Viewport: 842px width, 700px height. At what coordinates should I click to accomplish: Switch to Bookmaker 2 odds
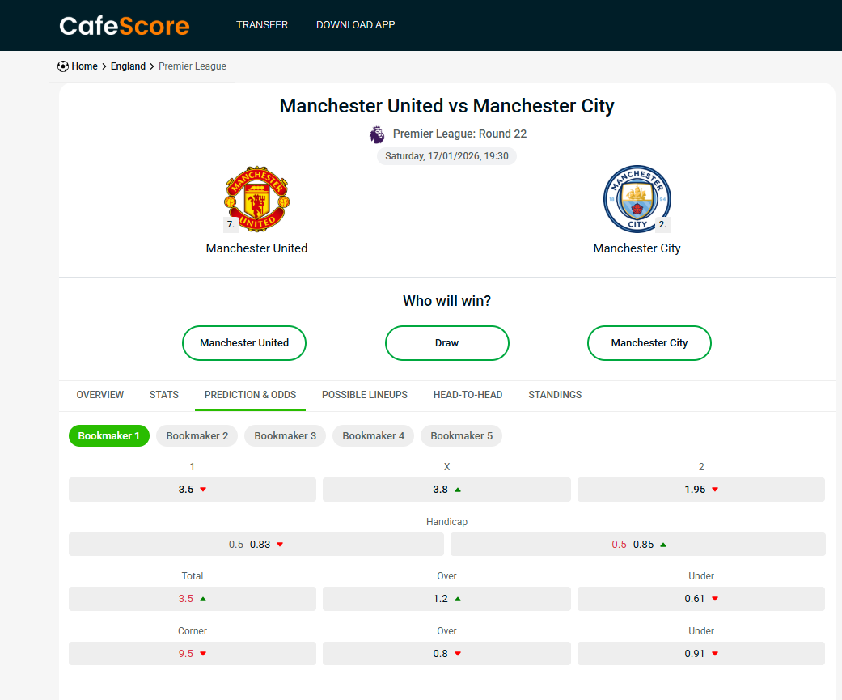197,436
